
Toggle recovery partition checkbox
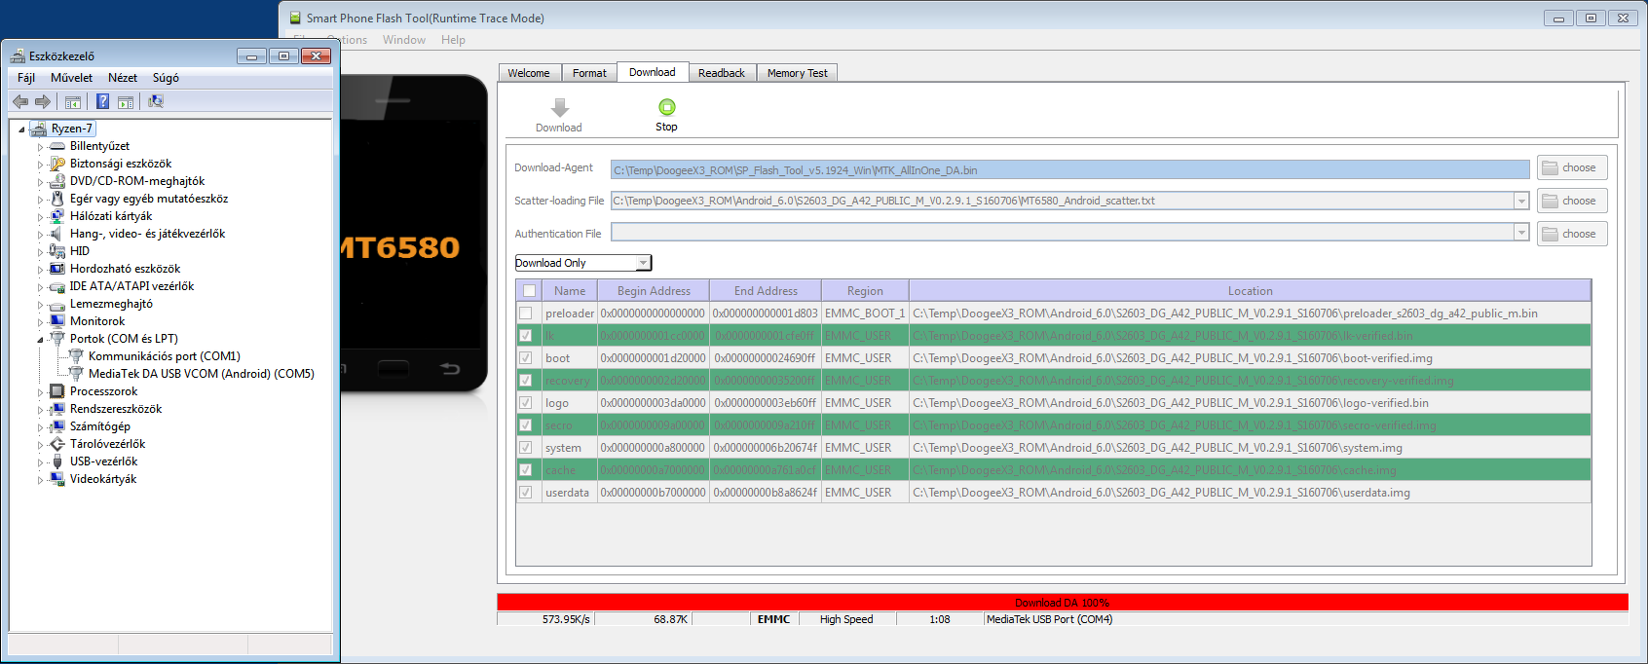pyautogui.click(x=526, y=381)
